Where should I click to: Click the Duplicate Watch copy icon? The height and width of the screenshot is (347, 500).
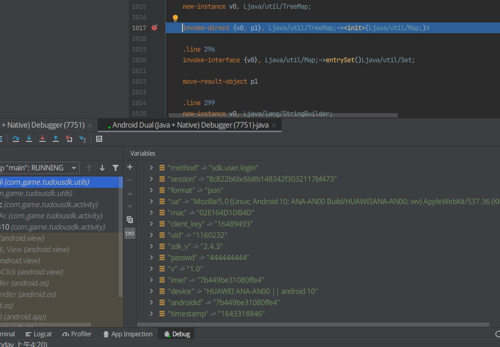pyautogui.click(x=130, y=219)
